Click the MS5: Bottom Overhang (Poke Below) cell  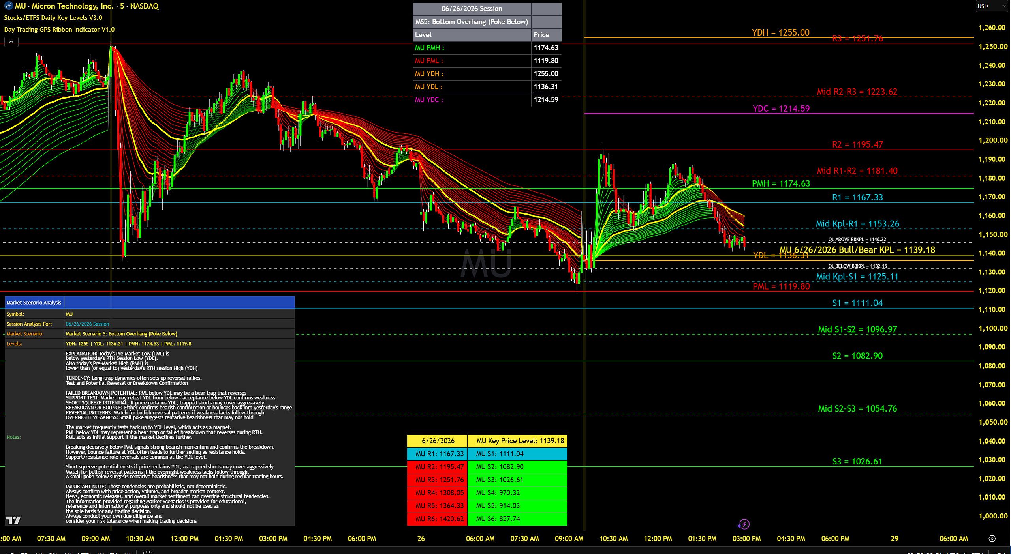(472, 22)
